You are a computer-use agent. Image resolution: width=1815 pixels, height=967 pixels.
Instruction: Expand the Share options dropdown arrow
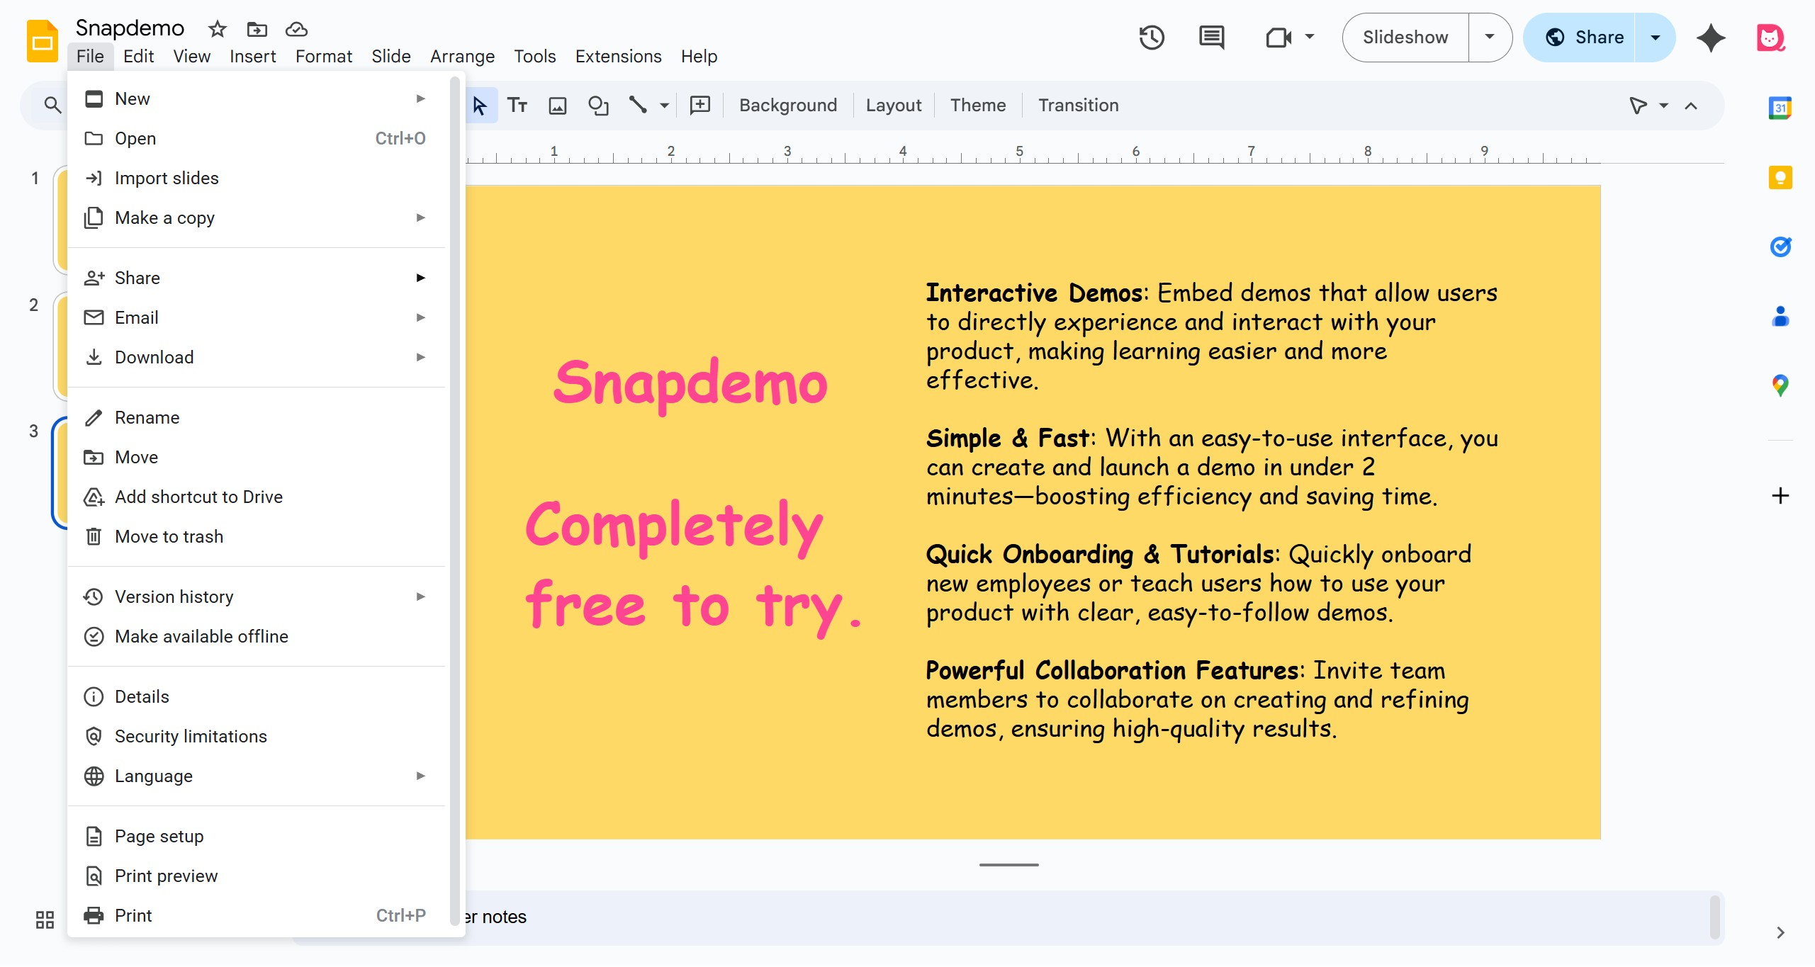coord(1656,37)
